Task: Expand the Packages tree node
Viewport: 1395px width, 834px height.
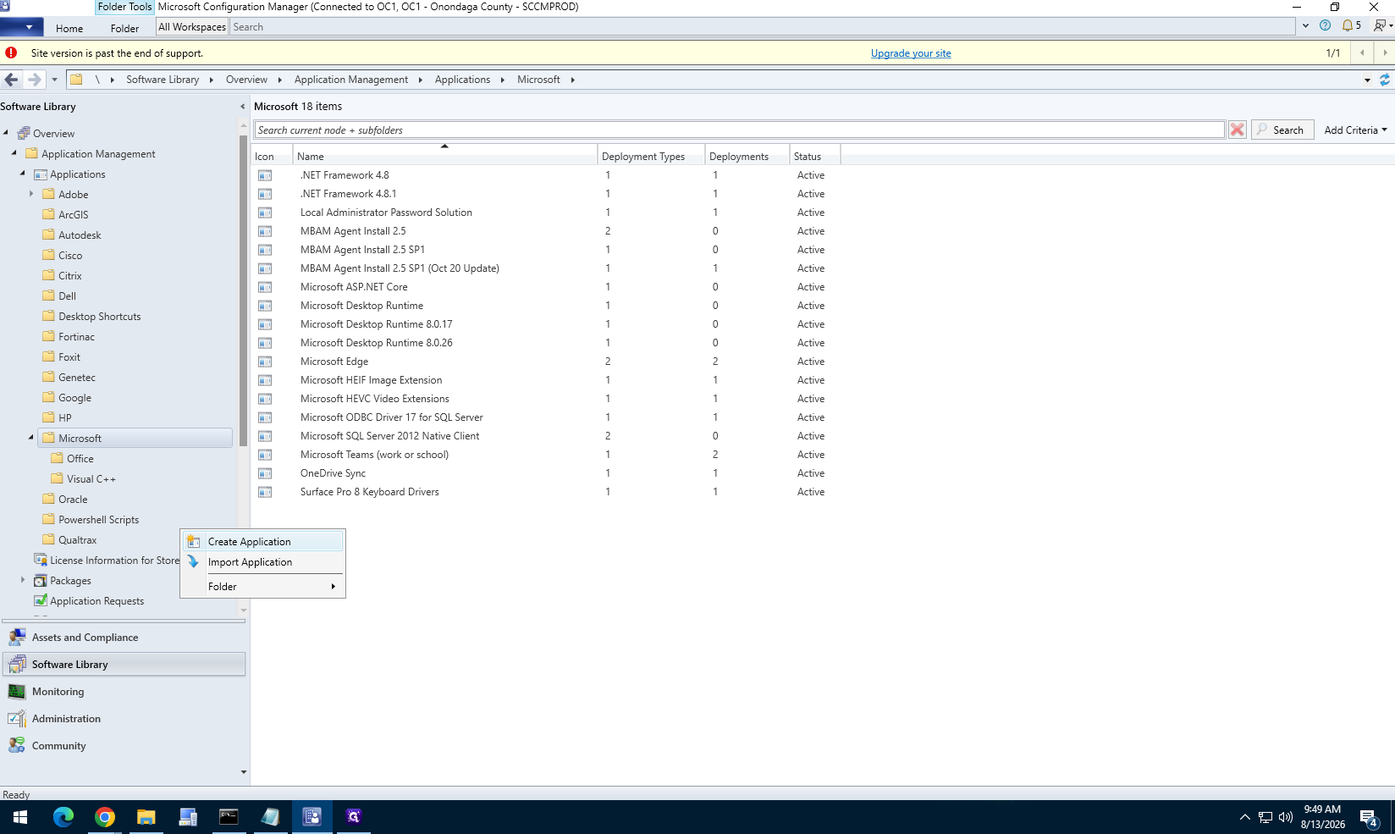Action: coord(23,580)
